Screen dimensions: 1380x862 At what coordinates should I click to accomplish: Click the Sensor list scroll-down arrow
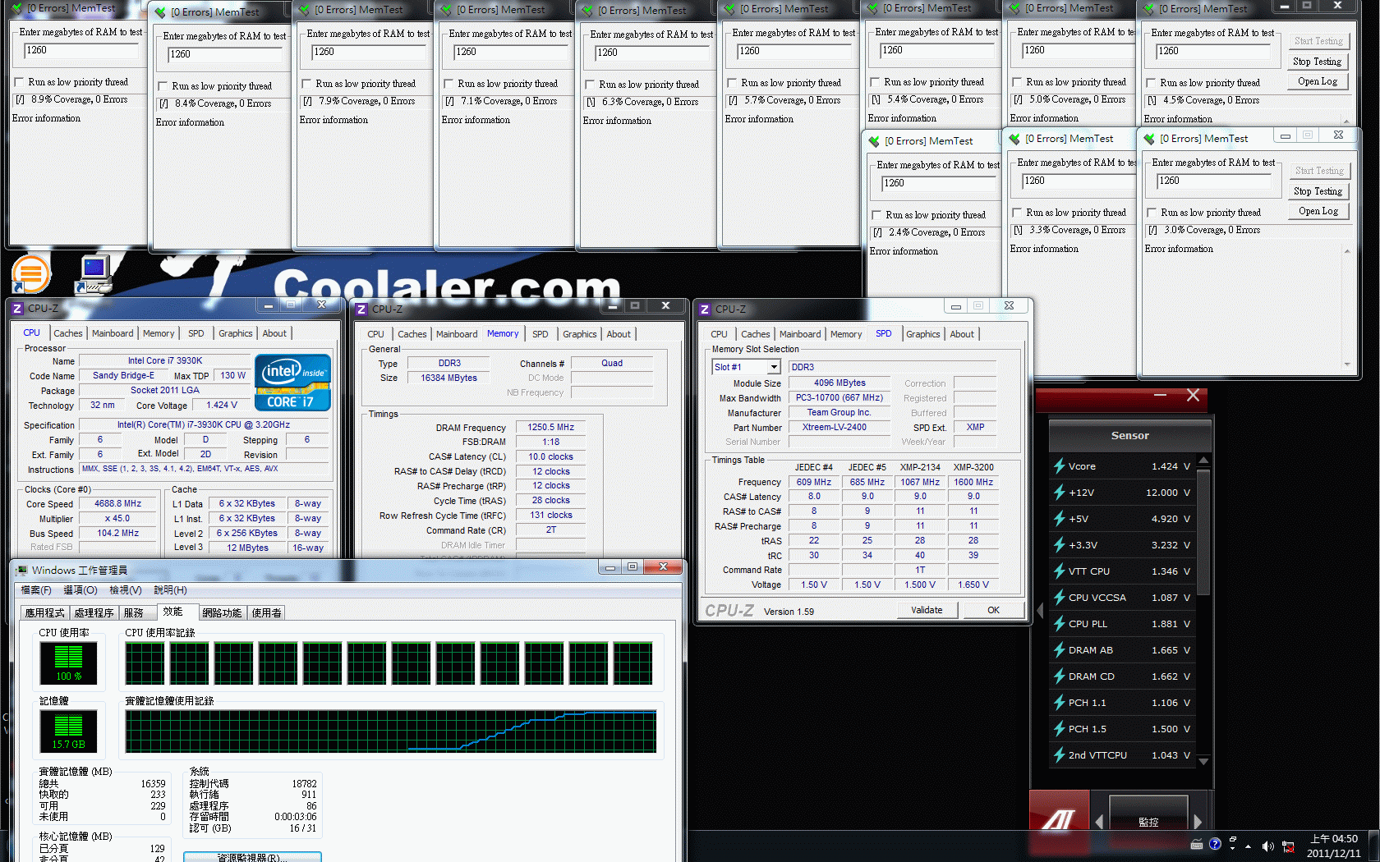[x=1203, y=762]
